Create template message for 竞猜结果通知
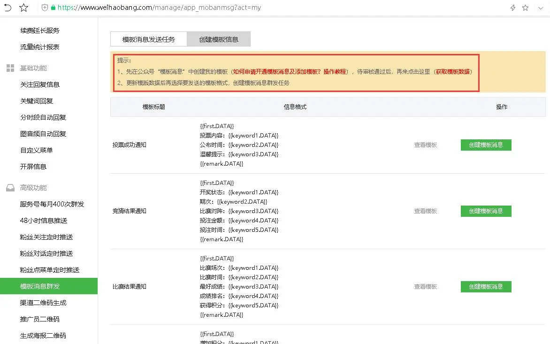Viewport: 550px width, 344px height. [x=486, y=211]
